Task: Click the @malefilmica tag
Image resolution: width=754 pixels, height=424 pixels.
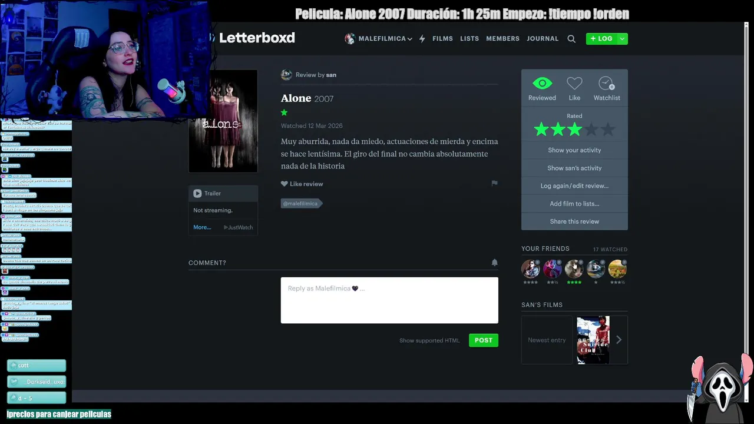Action: pos(300,204)
